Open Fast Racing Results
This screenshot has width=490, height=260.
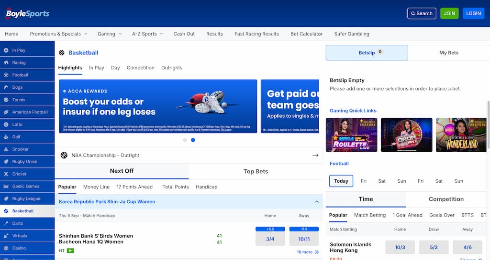256,34
